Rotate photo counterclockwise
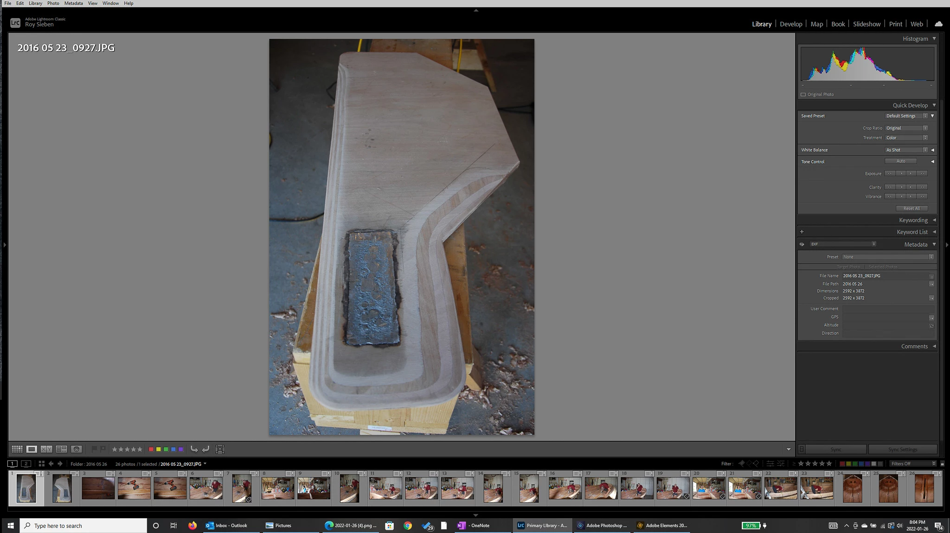The height and width of the screenshot is (533, 950). (x=194, y=449)
